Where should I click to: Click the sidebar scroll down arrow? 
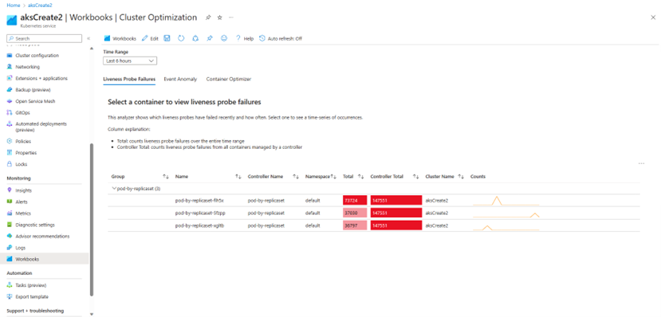(92, 314)
